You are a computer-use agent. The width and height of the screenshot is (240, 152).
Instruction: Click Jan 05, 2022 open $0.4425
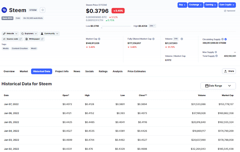(x=67, y=122)
